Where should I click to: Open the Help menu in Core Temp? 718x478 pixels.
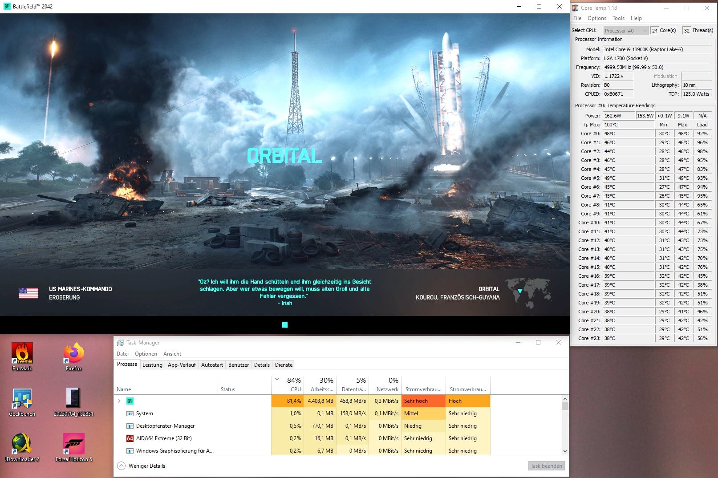[x=636, y=18]
